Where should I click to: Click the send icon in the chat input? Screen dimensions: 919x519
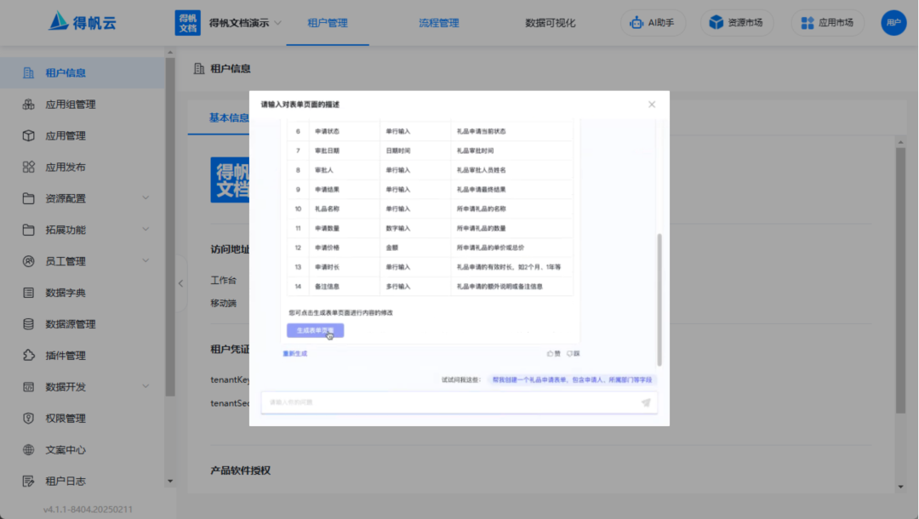(646, 402)
